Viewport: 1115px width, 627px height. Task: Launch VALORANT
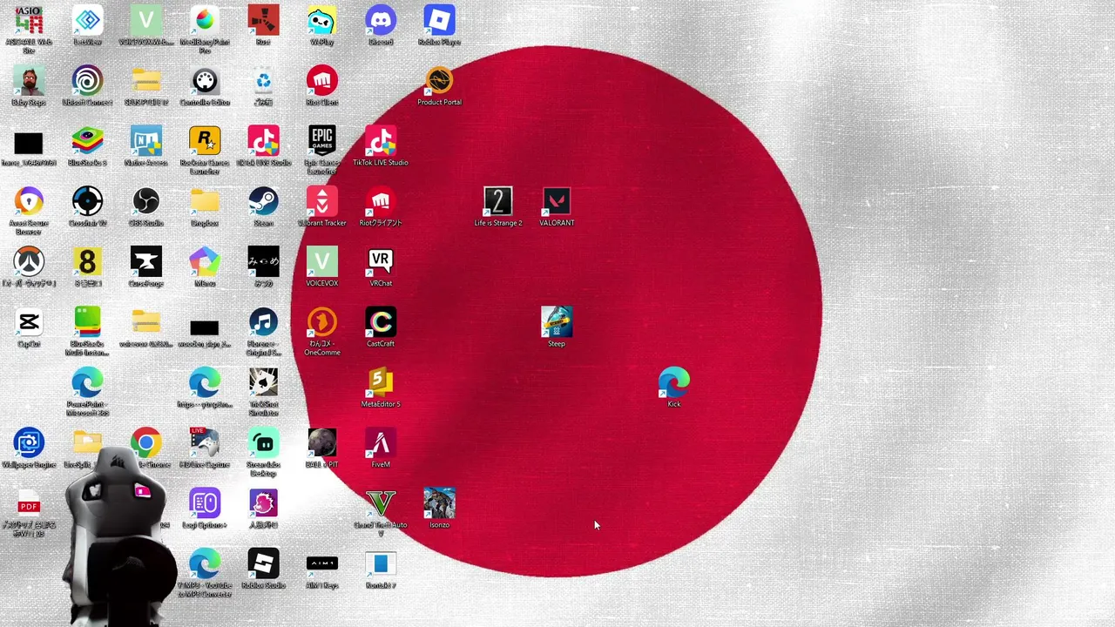coord(557,201)
